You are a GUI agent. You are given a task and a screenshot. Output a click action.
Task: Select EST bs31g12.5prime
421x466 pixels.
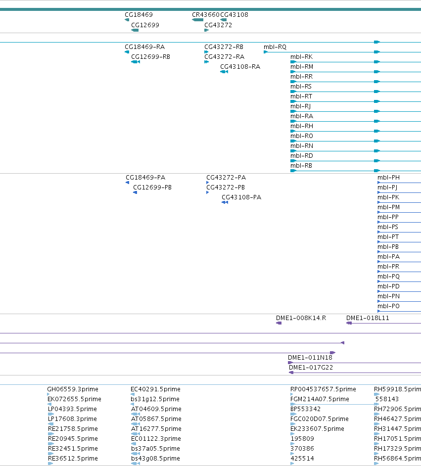pos(155,399)
